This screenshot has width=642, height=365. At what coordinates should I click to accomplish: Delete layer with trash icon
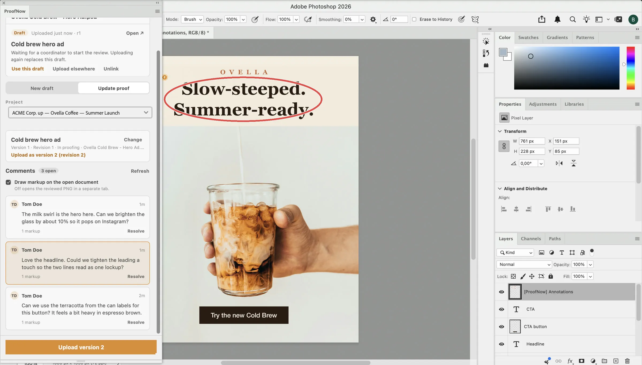click(627, 361)
